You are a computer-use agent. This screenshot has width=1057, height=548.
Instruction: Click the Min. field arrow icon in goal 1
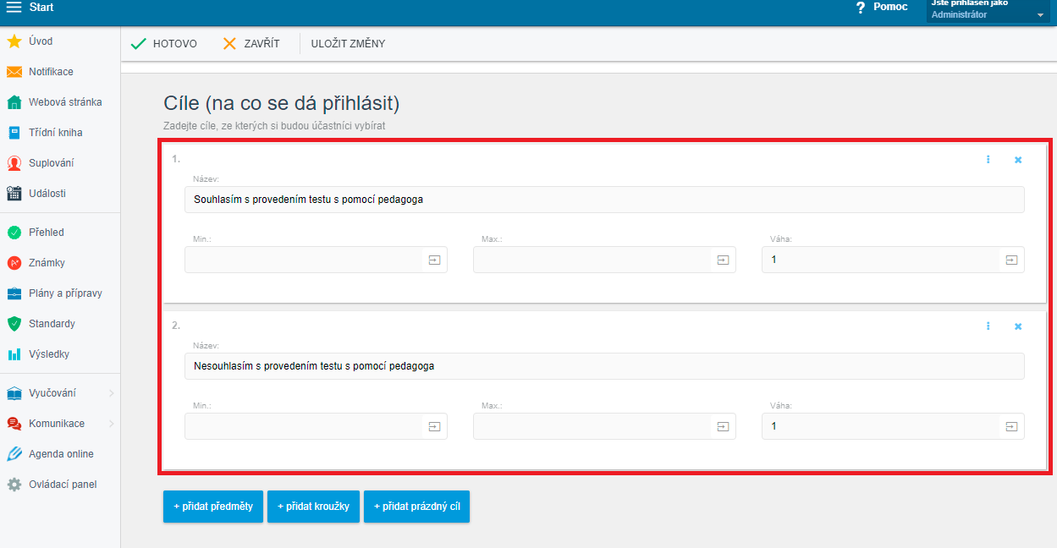point(434,260)
